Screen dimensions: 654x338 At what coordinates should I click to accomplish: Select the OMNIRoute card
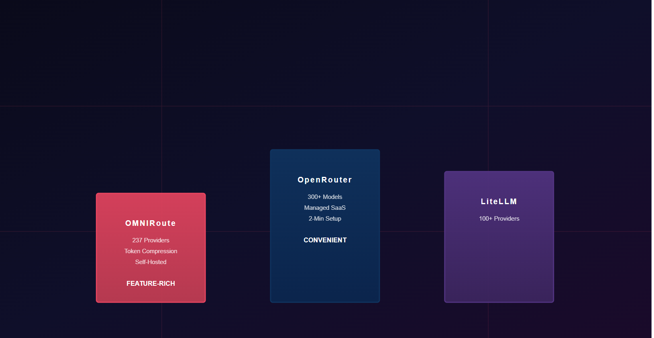(151, 248)
